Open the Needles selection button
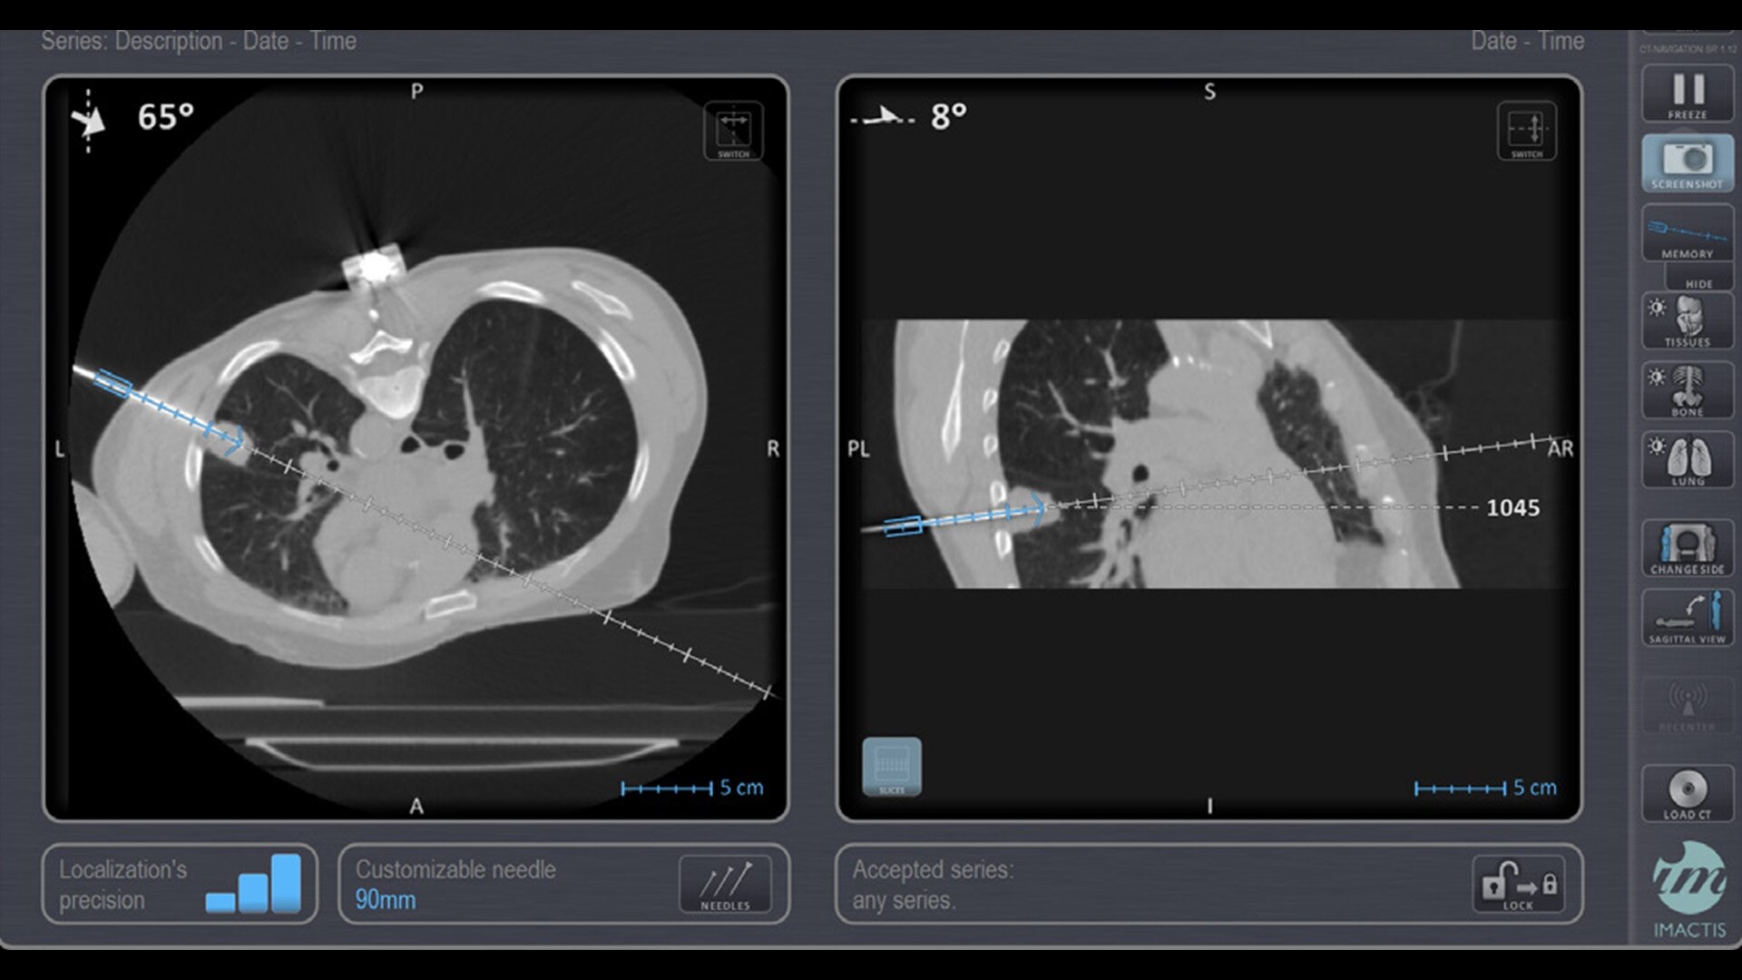1742x980 pixels. pyautogui.click(x=725, y=884)
